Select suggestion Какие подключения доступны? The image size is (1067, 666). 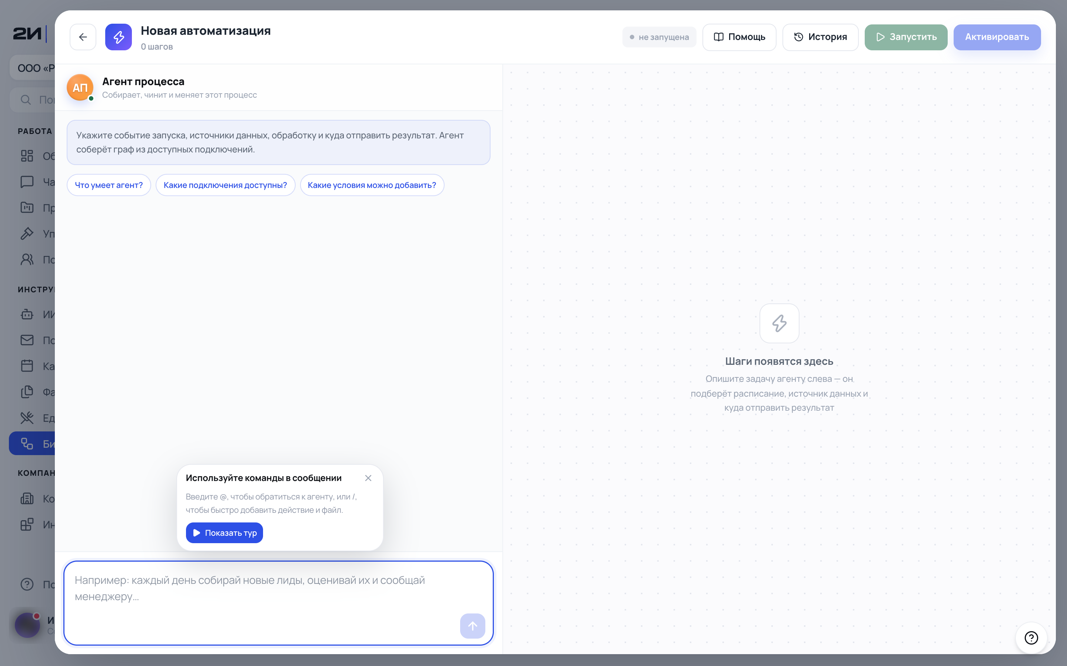[225, 185]
